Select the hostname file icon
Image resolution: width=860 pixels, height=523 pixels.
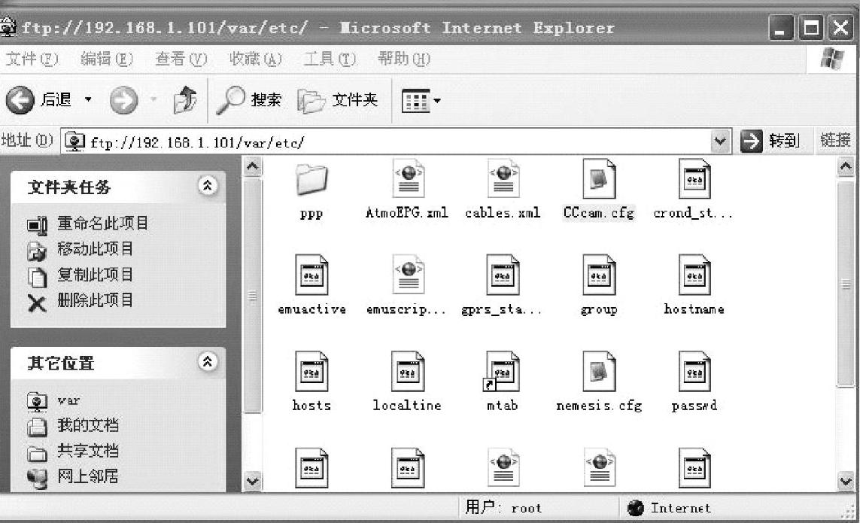tap(694, 275)
